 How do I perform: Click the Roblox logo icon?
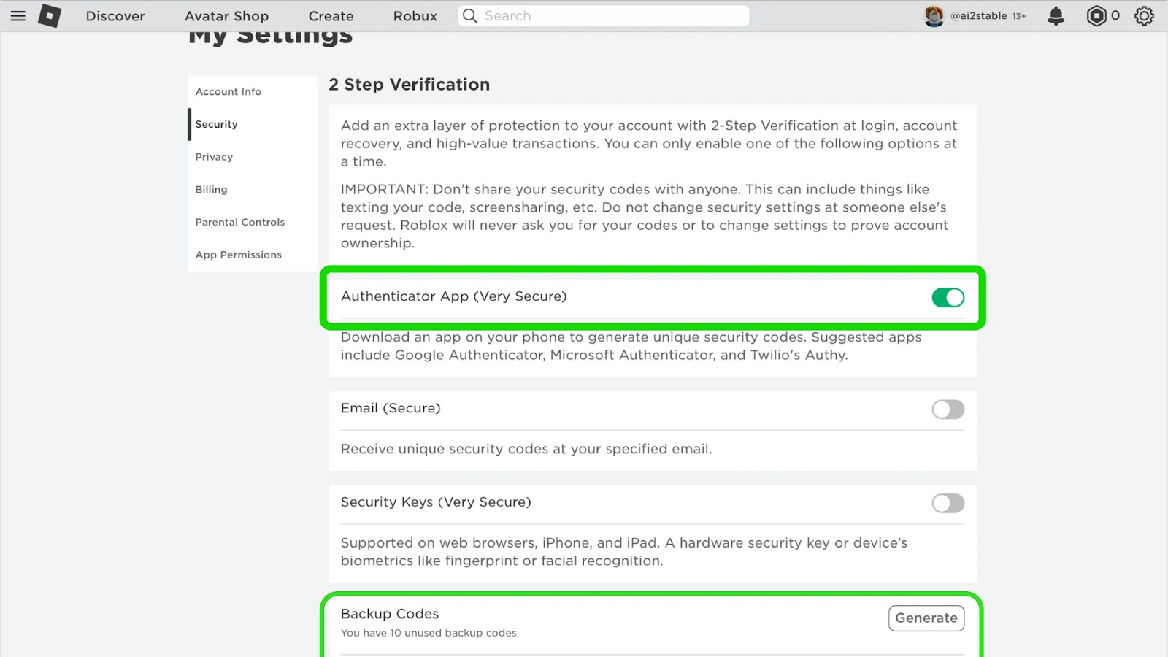tap(50, 16)
